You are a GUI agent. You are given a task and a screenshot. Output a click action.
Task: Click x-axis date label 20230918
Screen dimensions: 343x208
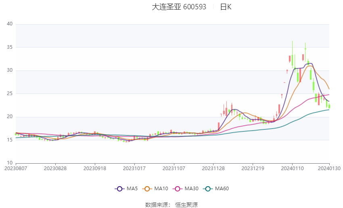pos(95,168)
